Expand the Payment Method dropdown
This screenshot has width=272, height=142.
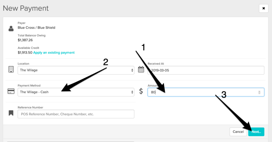pyautogui.click(x=76, y=92)
